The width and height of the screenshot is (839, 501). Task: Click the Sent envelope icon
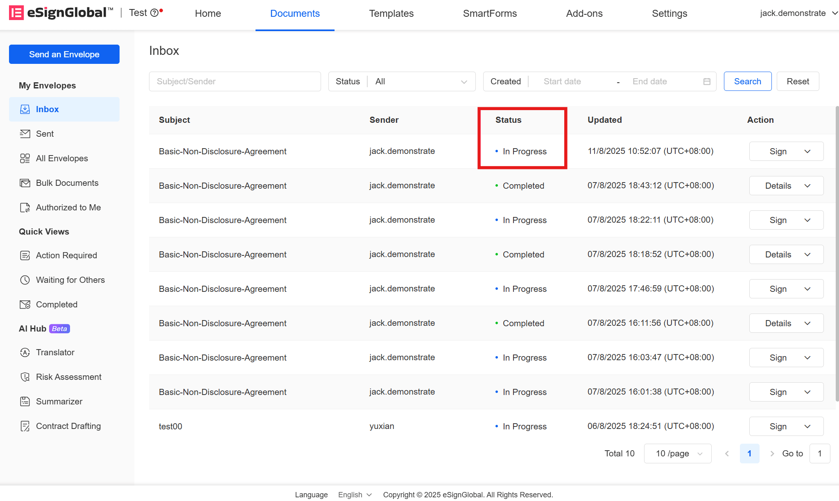(25, 134)
